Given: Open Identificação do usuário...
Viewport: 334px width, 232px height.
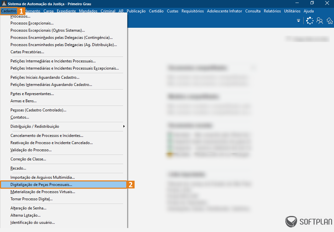Looking at the screenshot, I should [33, 223].
